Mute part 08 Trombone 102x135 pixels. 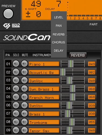pyautogui.click(x=24, y=122)
